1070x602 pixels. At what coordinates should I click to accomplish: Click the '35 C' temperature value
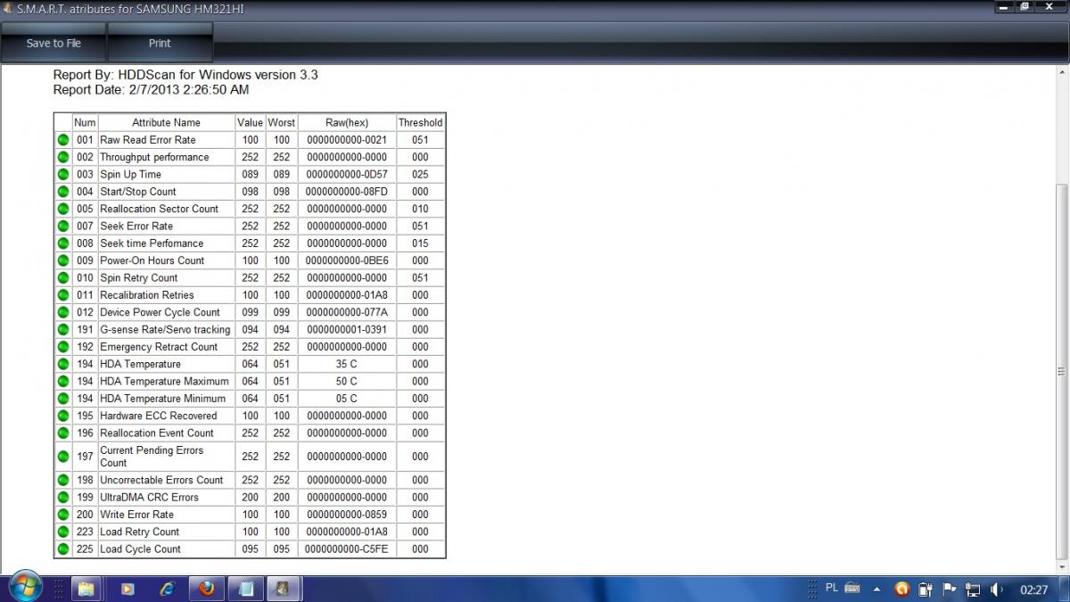point(347,364)
